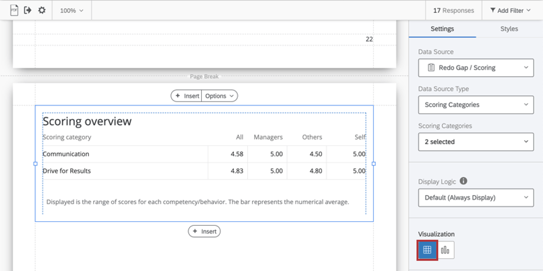Click the PDF export icon
This screenshot has height=271, width=543.
click(15, 10)
